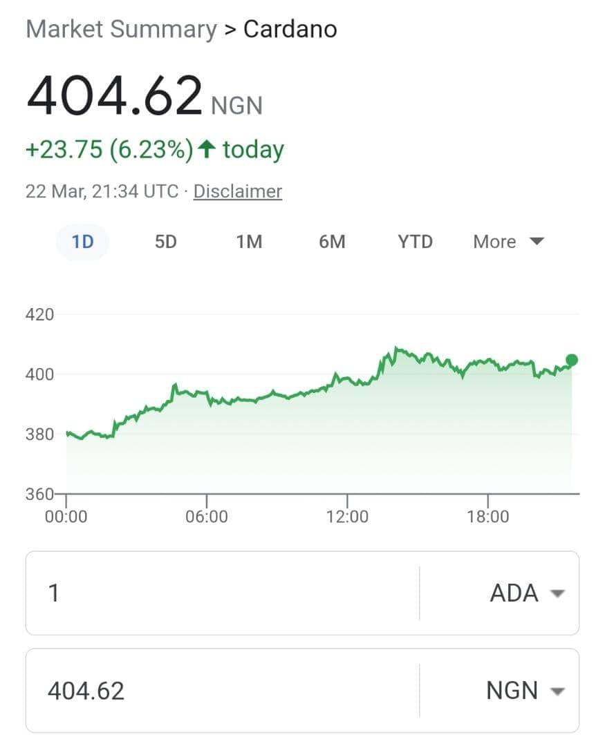Switch to the 5D chart range
Screen dimensions: 605x746
pos(166,242)
